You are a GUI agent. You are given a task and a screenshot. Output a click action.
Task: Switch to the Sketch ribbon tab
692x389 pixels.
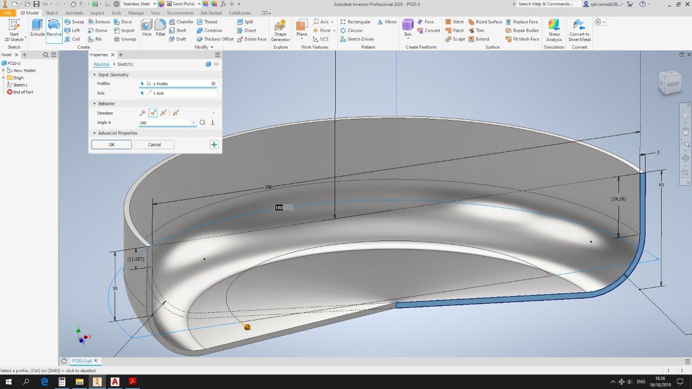point(52,13)
